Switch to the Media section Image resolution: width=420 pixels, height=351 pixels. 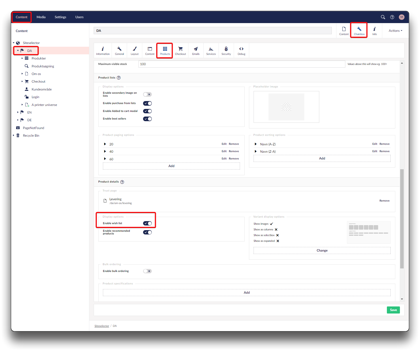coord(41,17)
